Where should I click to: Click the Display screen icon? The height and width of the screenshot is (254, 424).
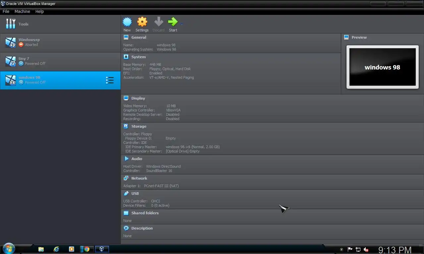click(126, 98)
